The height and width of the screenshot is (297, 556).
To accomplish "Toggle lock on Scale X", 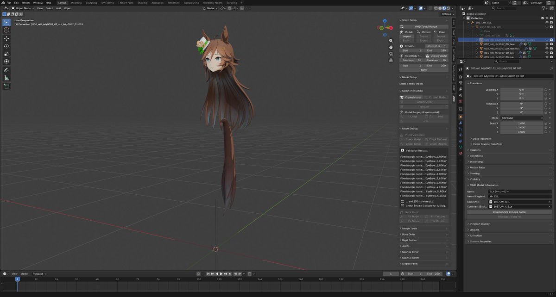I will click(x=546, y=124).
